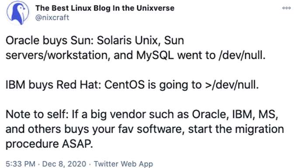Open the nixcraft penguin profile avatar
The height and width of the screenshot is (168, 298).
[17, 13]
